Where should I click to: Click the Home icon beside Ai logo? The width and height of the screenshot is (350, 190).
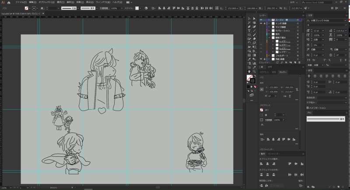coord(9,2)
